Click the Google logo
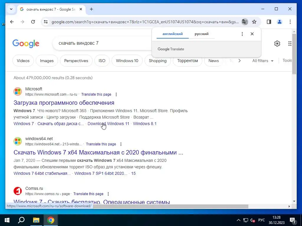The width and height of the screenshot is (302, 226). pos(26,44)
